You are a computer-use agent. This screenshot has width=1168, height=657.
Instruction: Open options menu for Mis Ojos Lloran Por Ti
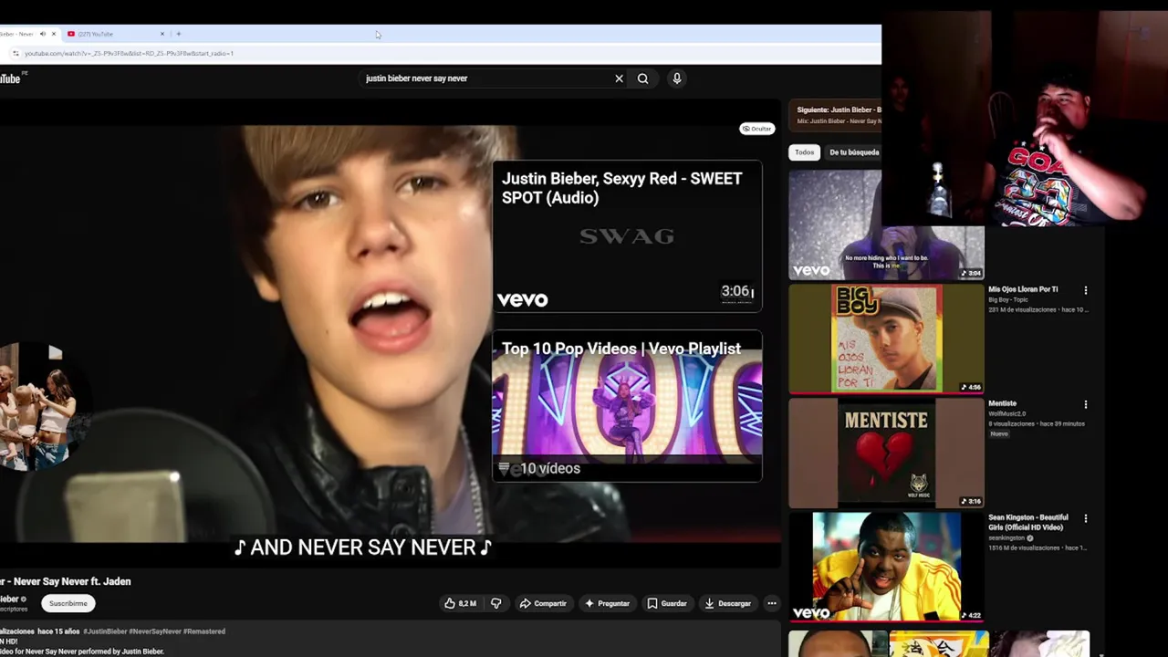coord(1086,290)
